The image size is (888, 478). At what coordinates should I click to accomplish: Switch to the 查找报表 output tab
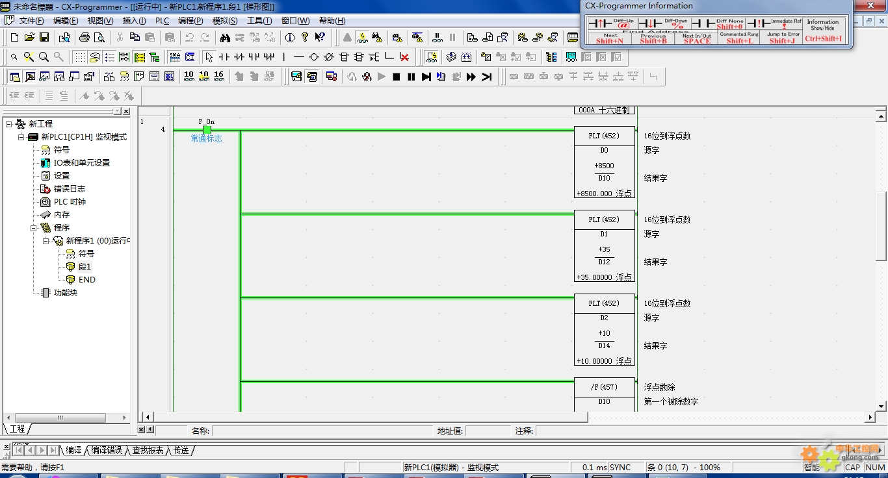[x=148, y=450]
